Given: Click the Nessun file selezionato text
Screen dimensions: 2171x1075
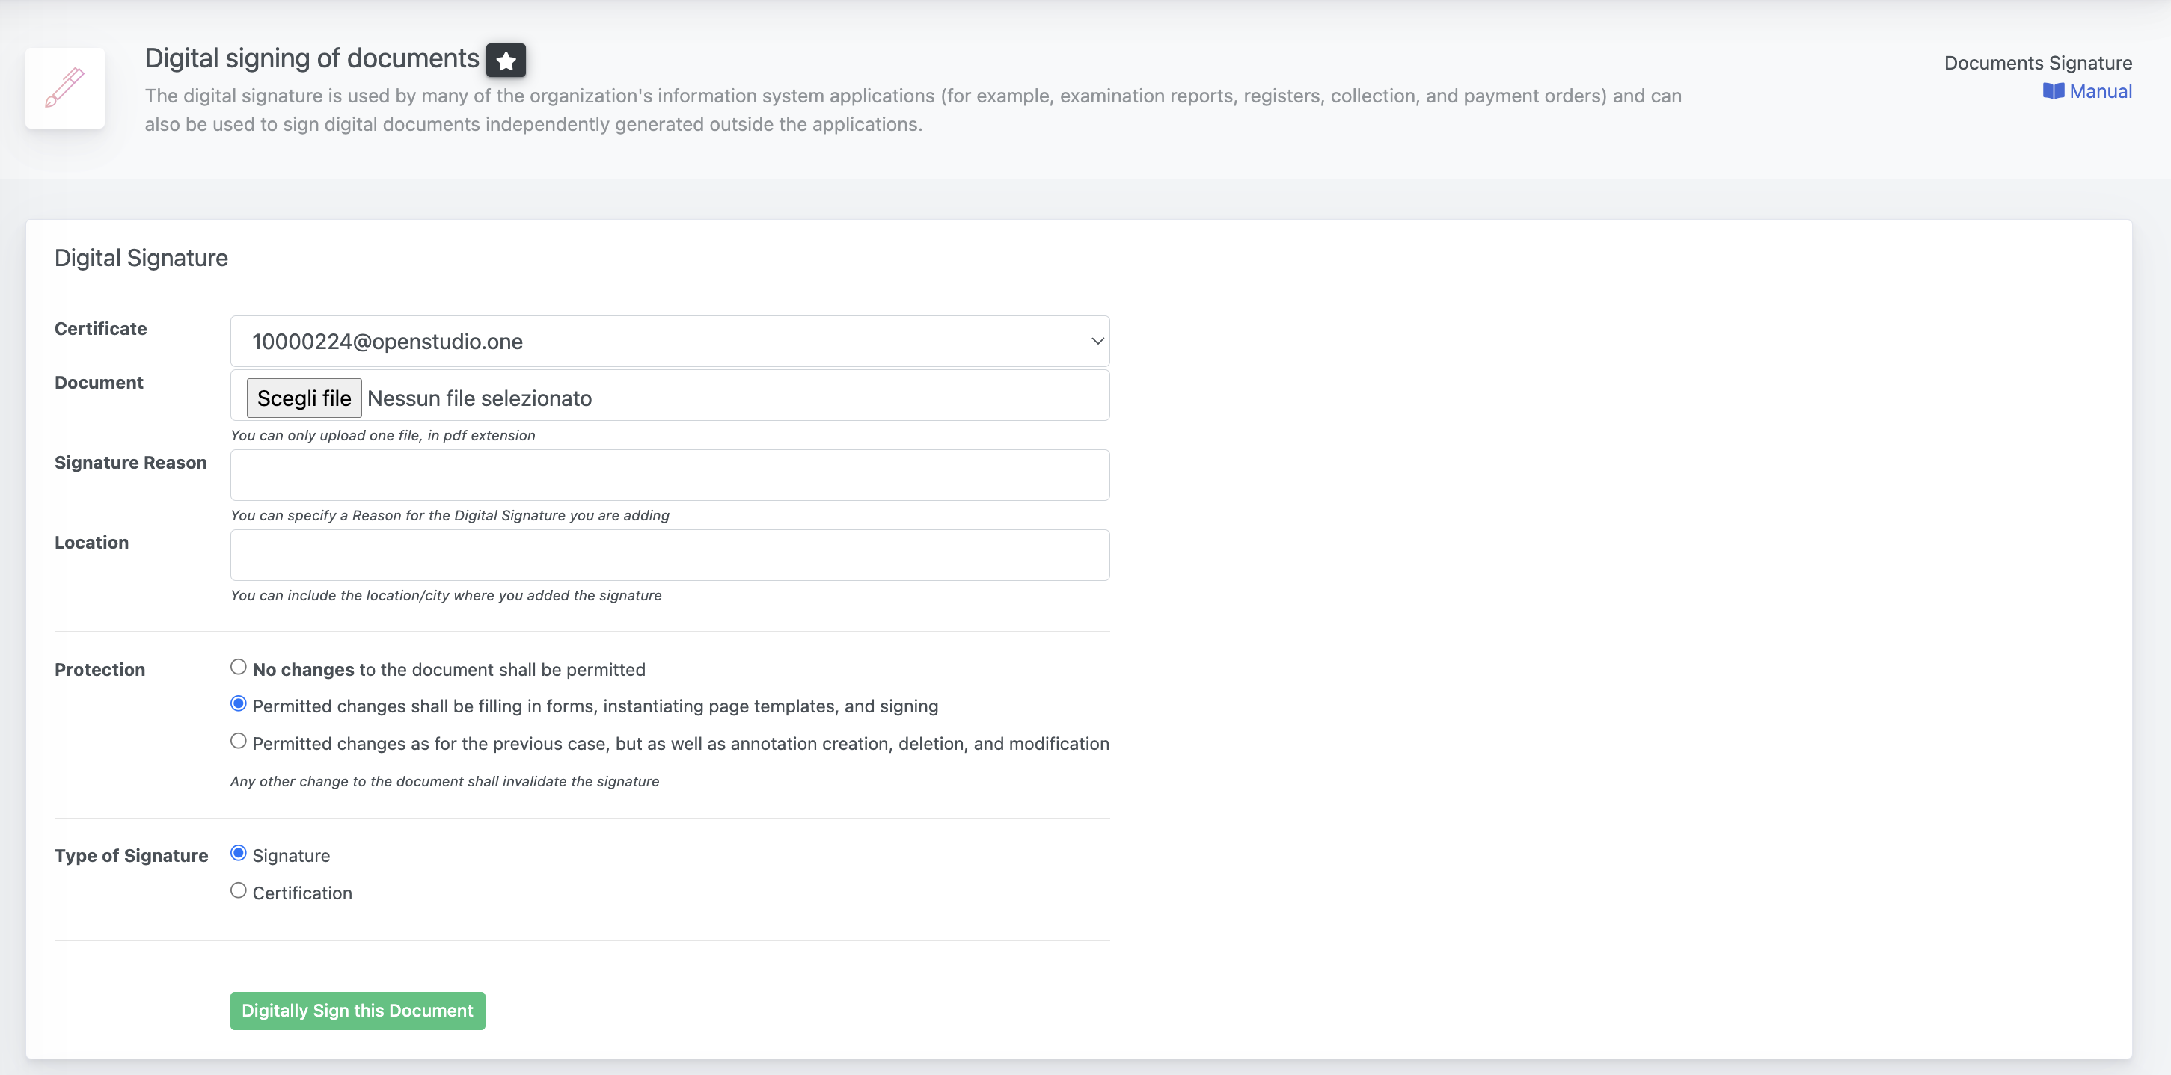Looking at the screenshot, I should point(480,398).
